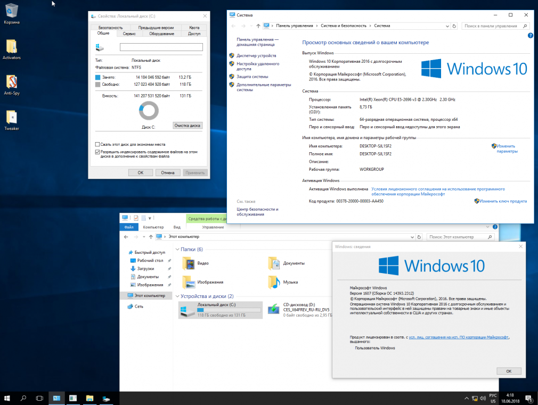Open the taskbar clock and date
This screenshot has width=538, height=405.
coord(510,398)
